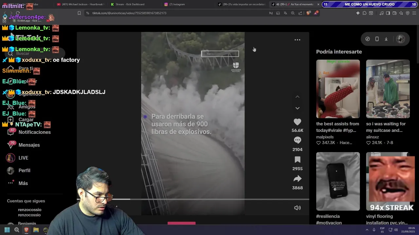419x235 pixels.
Task: Open the site settings icon beside the URL
Action: (x=87, y=13)
